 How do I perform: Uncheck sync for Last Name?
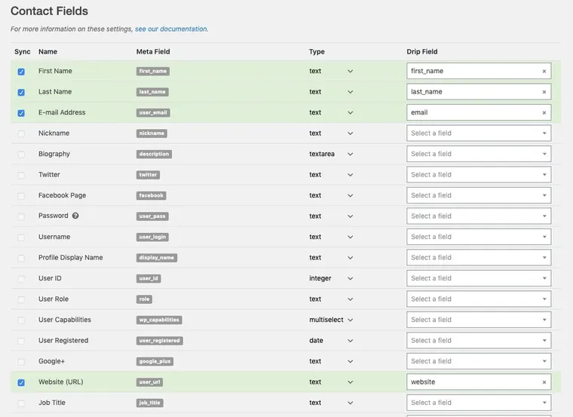[x=21, y=93]
